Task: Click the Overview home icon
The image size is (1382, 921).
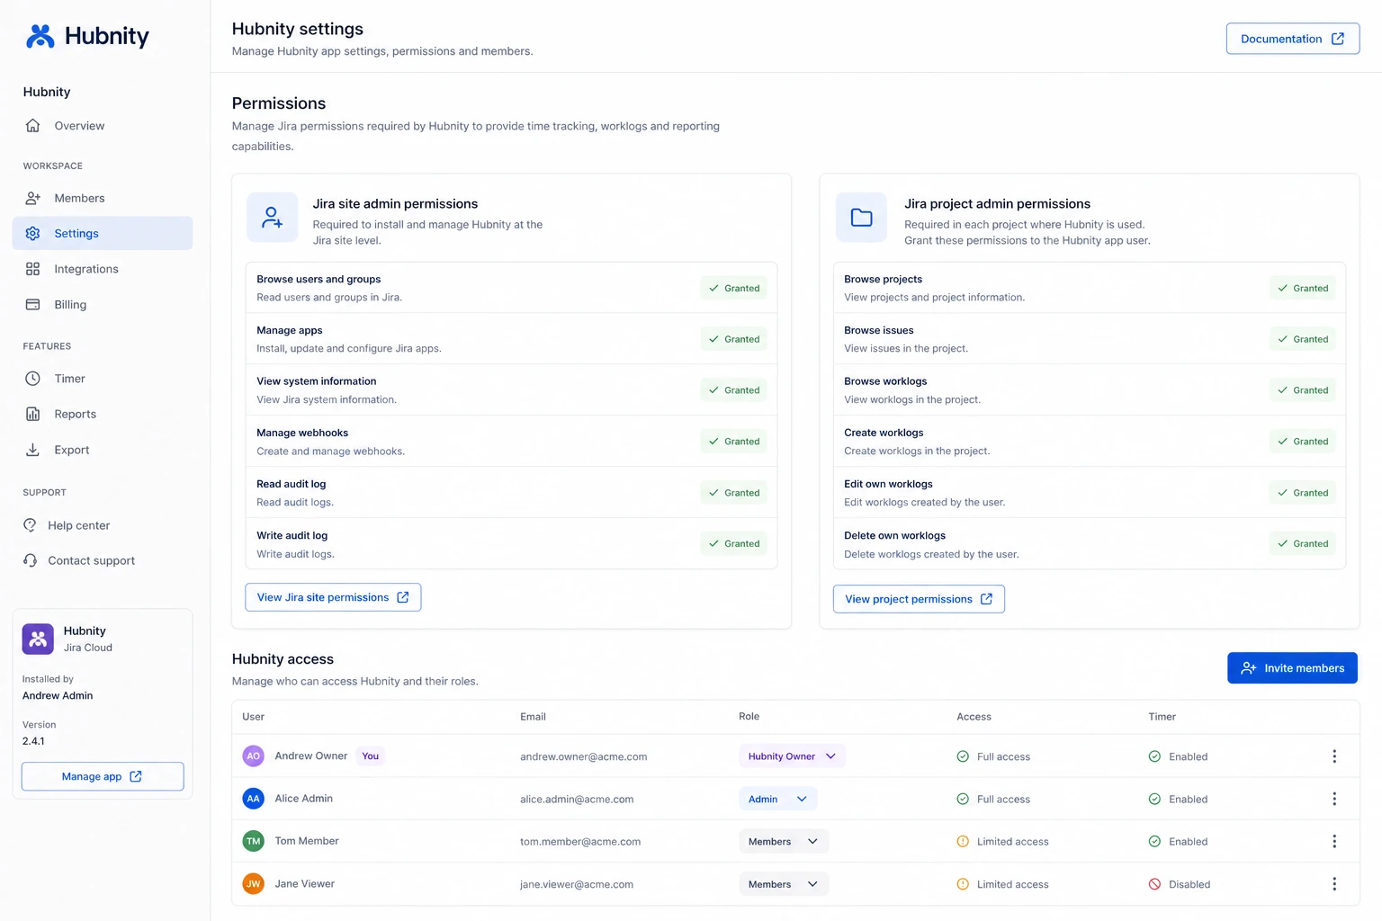Action: click(32, 126)
